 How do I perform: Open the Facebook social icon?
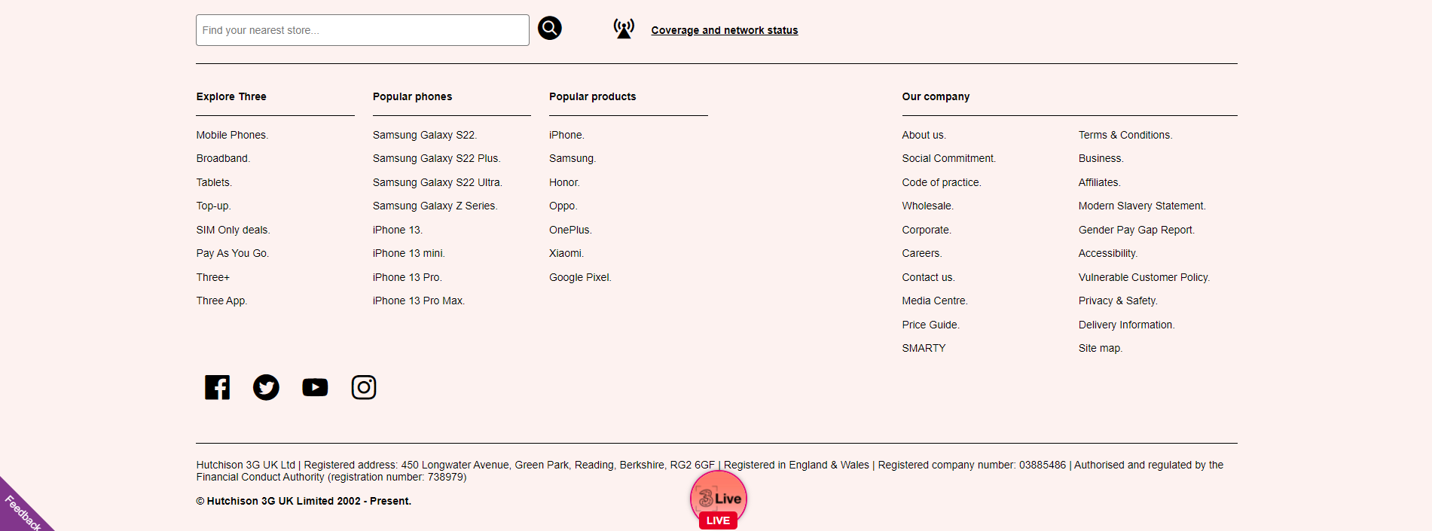(x=217, y=387)
